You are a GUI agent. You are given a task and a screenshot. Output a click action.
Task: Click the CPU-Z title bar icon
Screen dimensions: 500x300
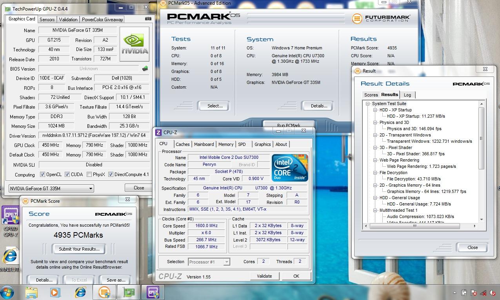point(158,133)
